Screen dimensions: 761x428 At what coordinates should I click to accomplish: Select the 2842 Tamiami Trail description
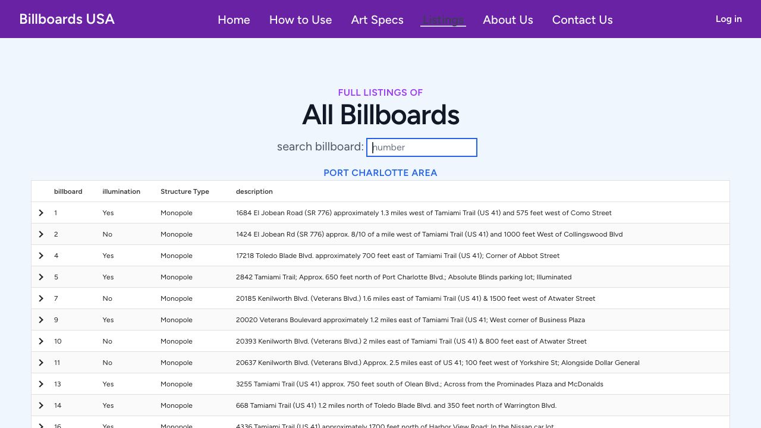click(404, 277)
